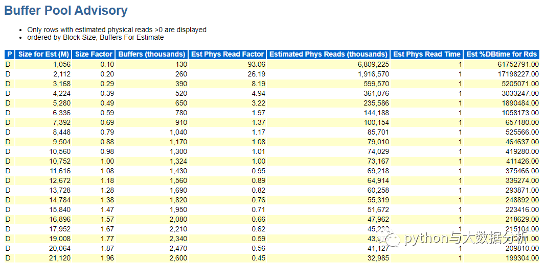Click the Est %DBtime for Rds header
The height and width of the screenshot is (263, 546).
pos(502,54)
